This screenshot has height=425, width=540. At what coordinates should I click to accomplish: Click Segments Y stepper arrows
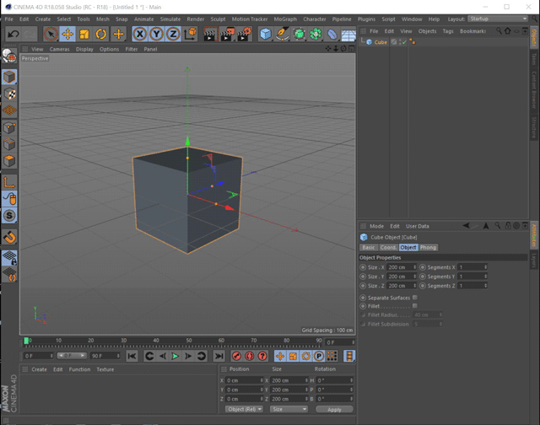[x=486, y=277]
